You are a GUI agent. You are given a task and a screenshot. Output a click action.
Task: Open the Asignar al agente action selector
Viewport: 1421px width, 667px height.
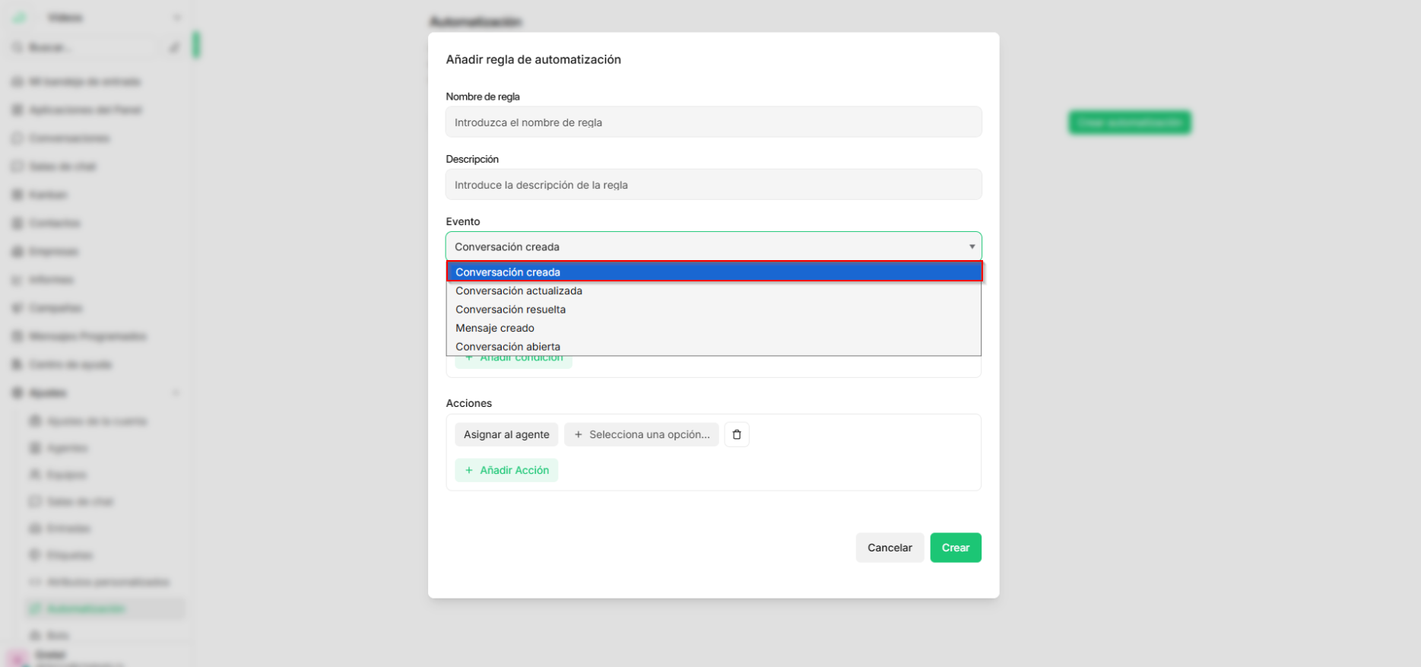tap(506, 434)
